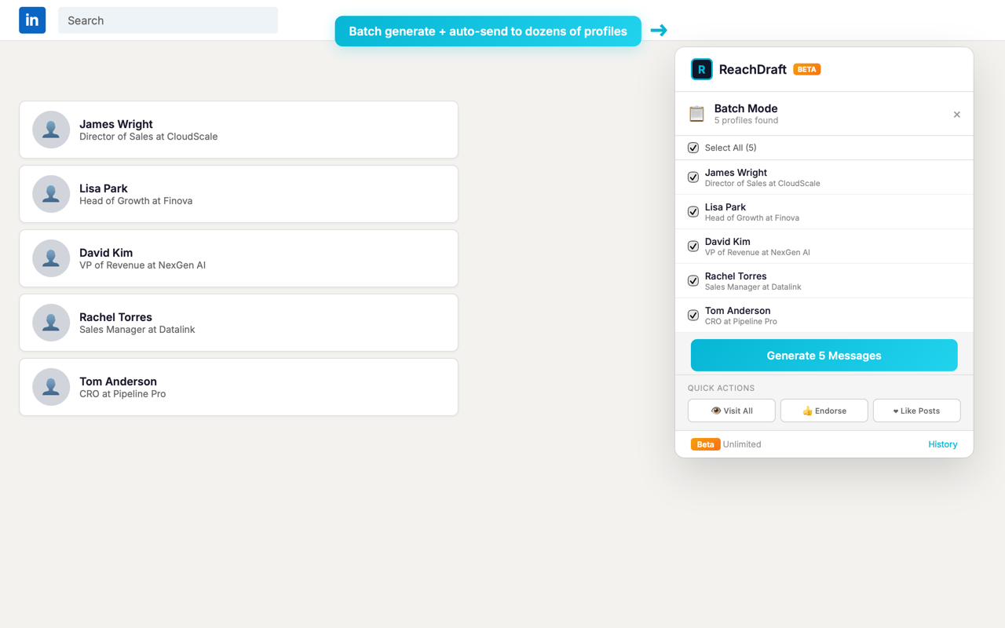Open the LinkedIn home logo
Viewport: 1005px width, 628px height.
pyautogui.click(x=32, y=20)
